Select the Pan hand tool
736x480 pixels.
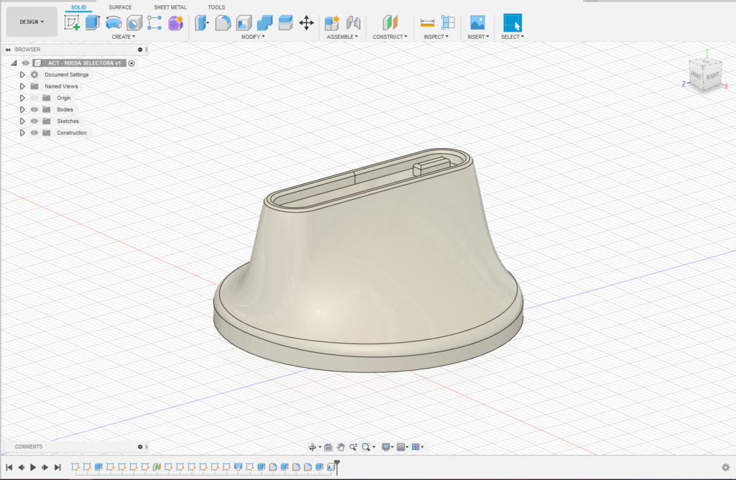pyautogui.click(x=341, y=447)
